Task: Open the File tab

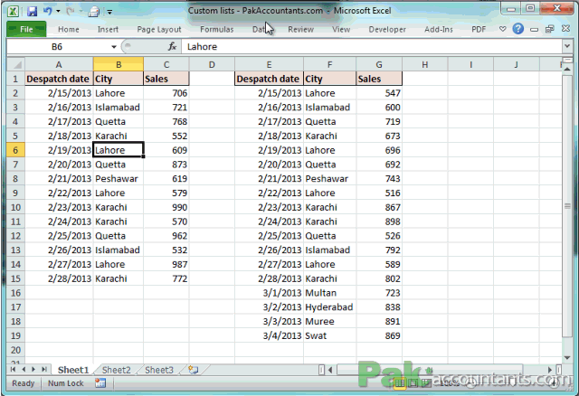Action: [26, 29]
